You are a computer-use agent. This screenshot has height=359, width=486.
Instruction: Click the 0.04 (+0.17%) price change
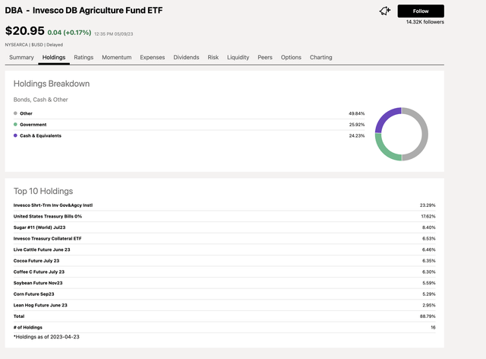point(69,32)
